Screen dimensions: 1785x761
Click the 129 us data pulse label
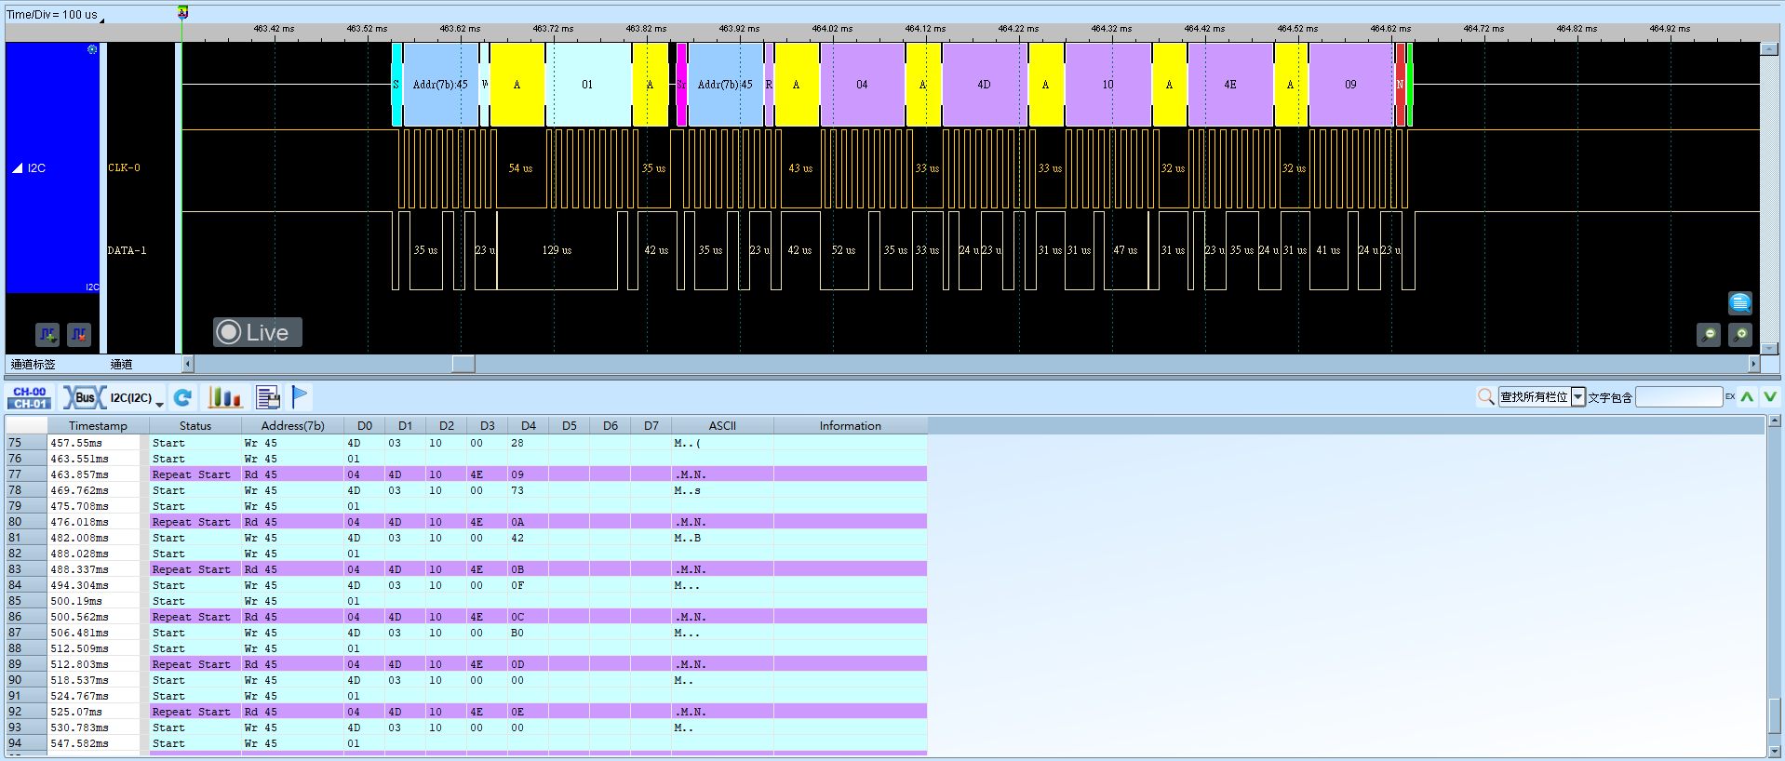coord(557,250)
